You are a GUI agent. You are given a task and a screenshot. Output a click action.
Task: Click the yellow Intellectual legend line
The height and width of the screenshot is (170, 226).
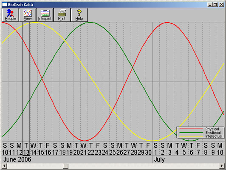point(191,136)
